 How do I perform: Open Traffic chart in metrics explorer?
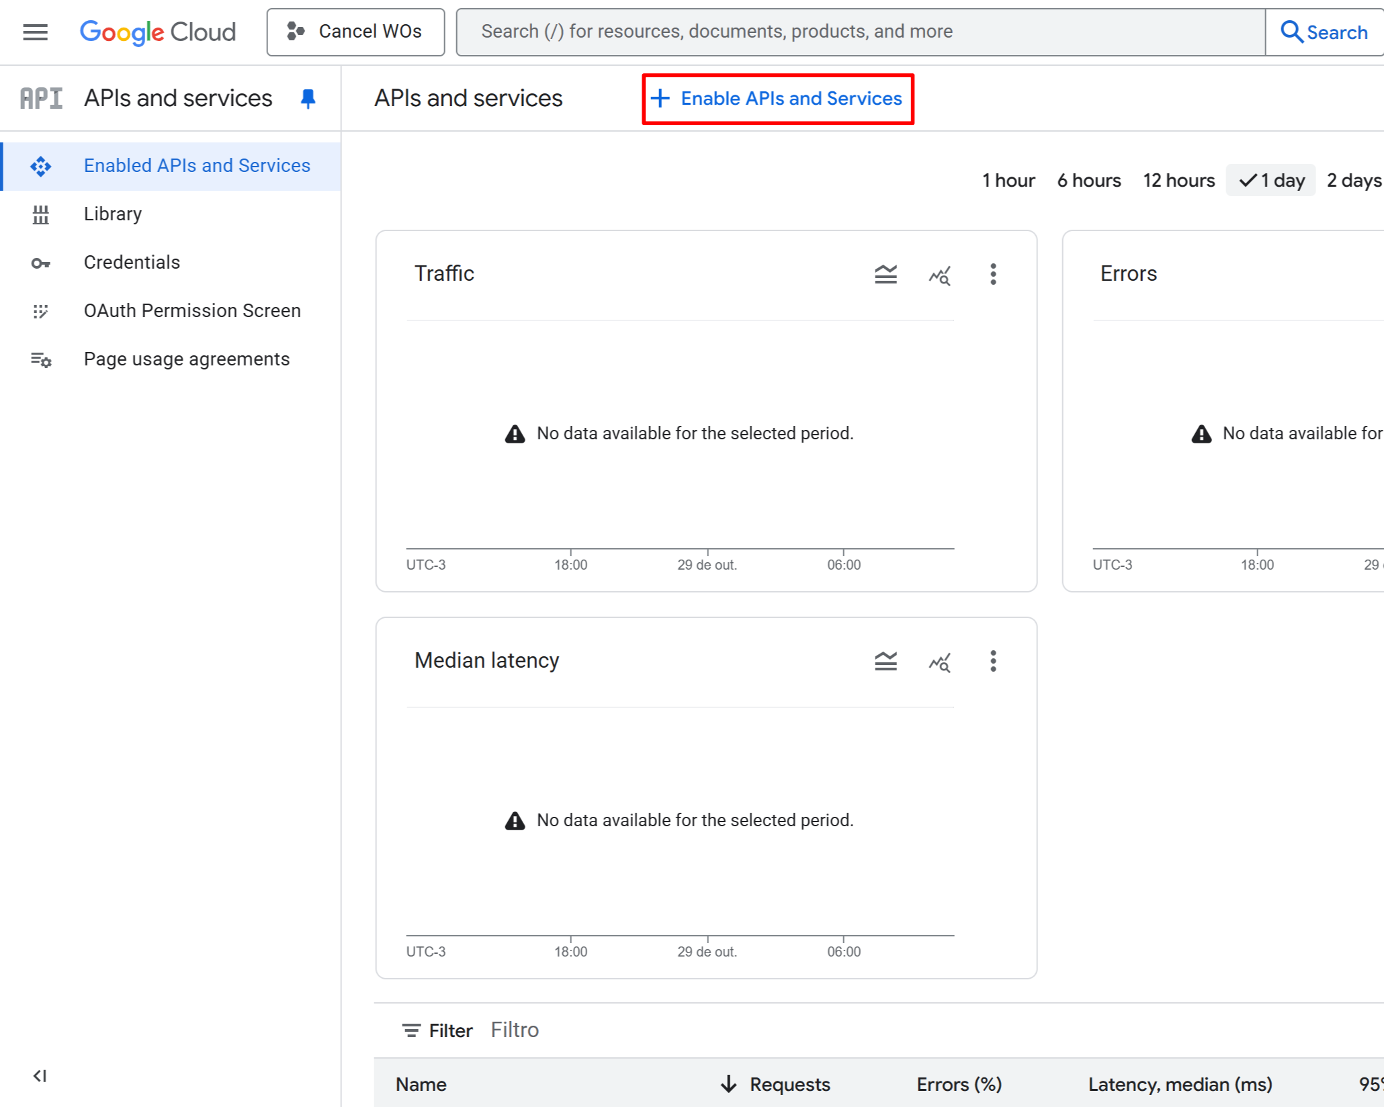pyautogui.click(x=939, y=274)
